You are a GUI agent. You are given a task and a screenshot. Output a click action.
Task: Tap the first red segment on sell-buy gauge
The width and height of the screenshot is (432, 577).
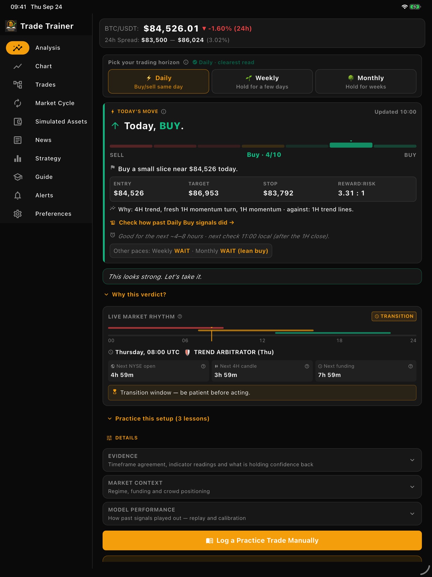click(131, 146)
